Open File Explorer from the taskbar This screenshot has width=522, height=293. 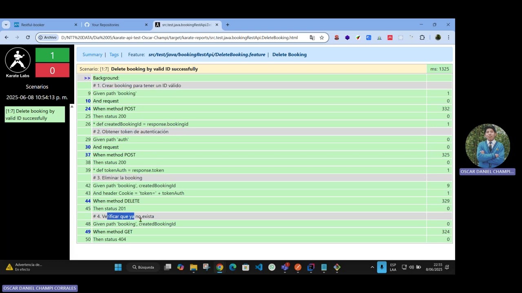click(194, 267)
